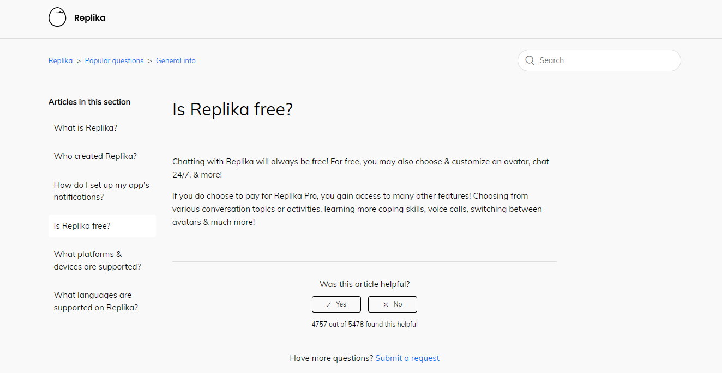722x373 pixels.
Task: Type in the Search input field
Action: (605, 60)
